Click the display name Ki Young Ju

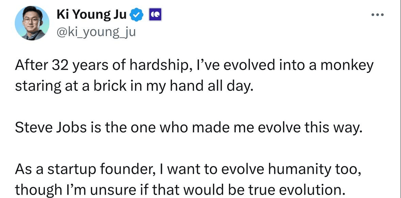tap(91, 16)
